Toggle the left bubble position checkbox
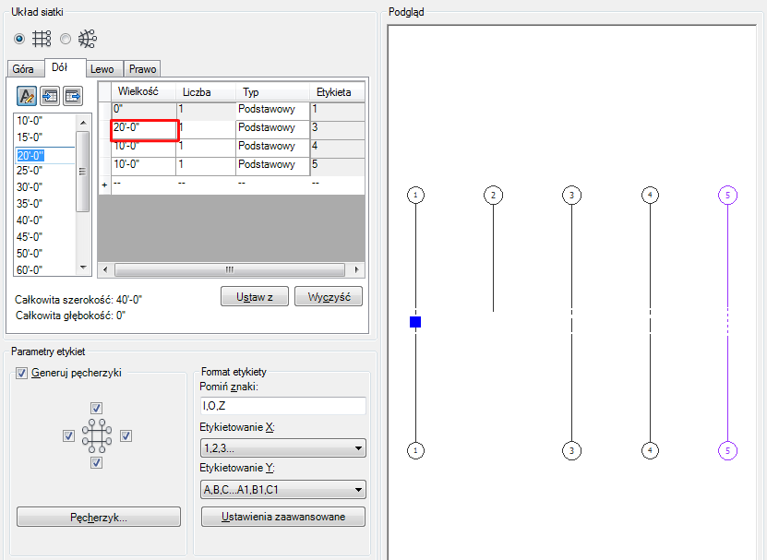The width and height of the screenshot is (767, 560). tap(69, 435)
